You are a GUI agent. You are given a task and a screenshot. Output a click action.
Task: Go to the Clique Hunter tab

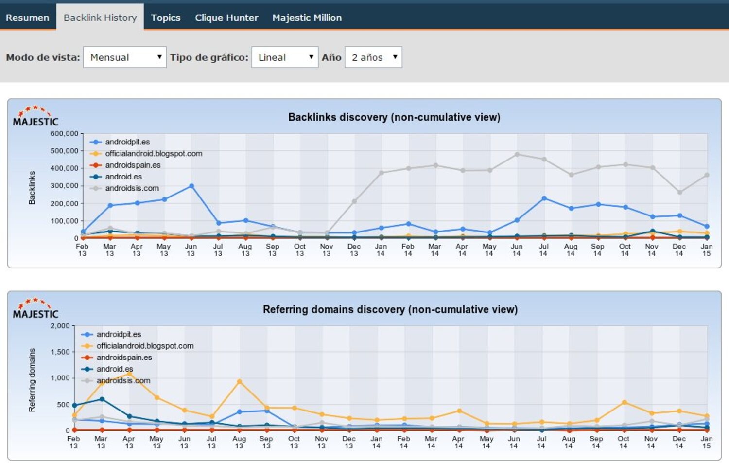click(226, 18)
